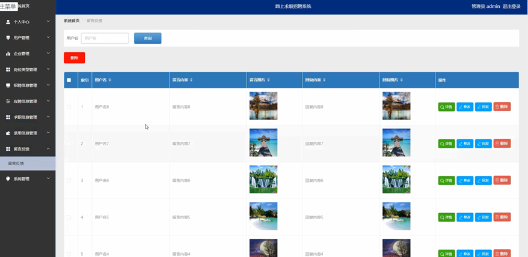
Task: Click the 求职信息管理 grid icon
Action: pyautogui.click(x=8, y=118)
